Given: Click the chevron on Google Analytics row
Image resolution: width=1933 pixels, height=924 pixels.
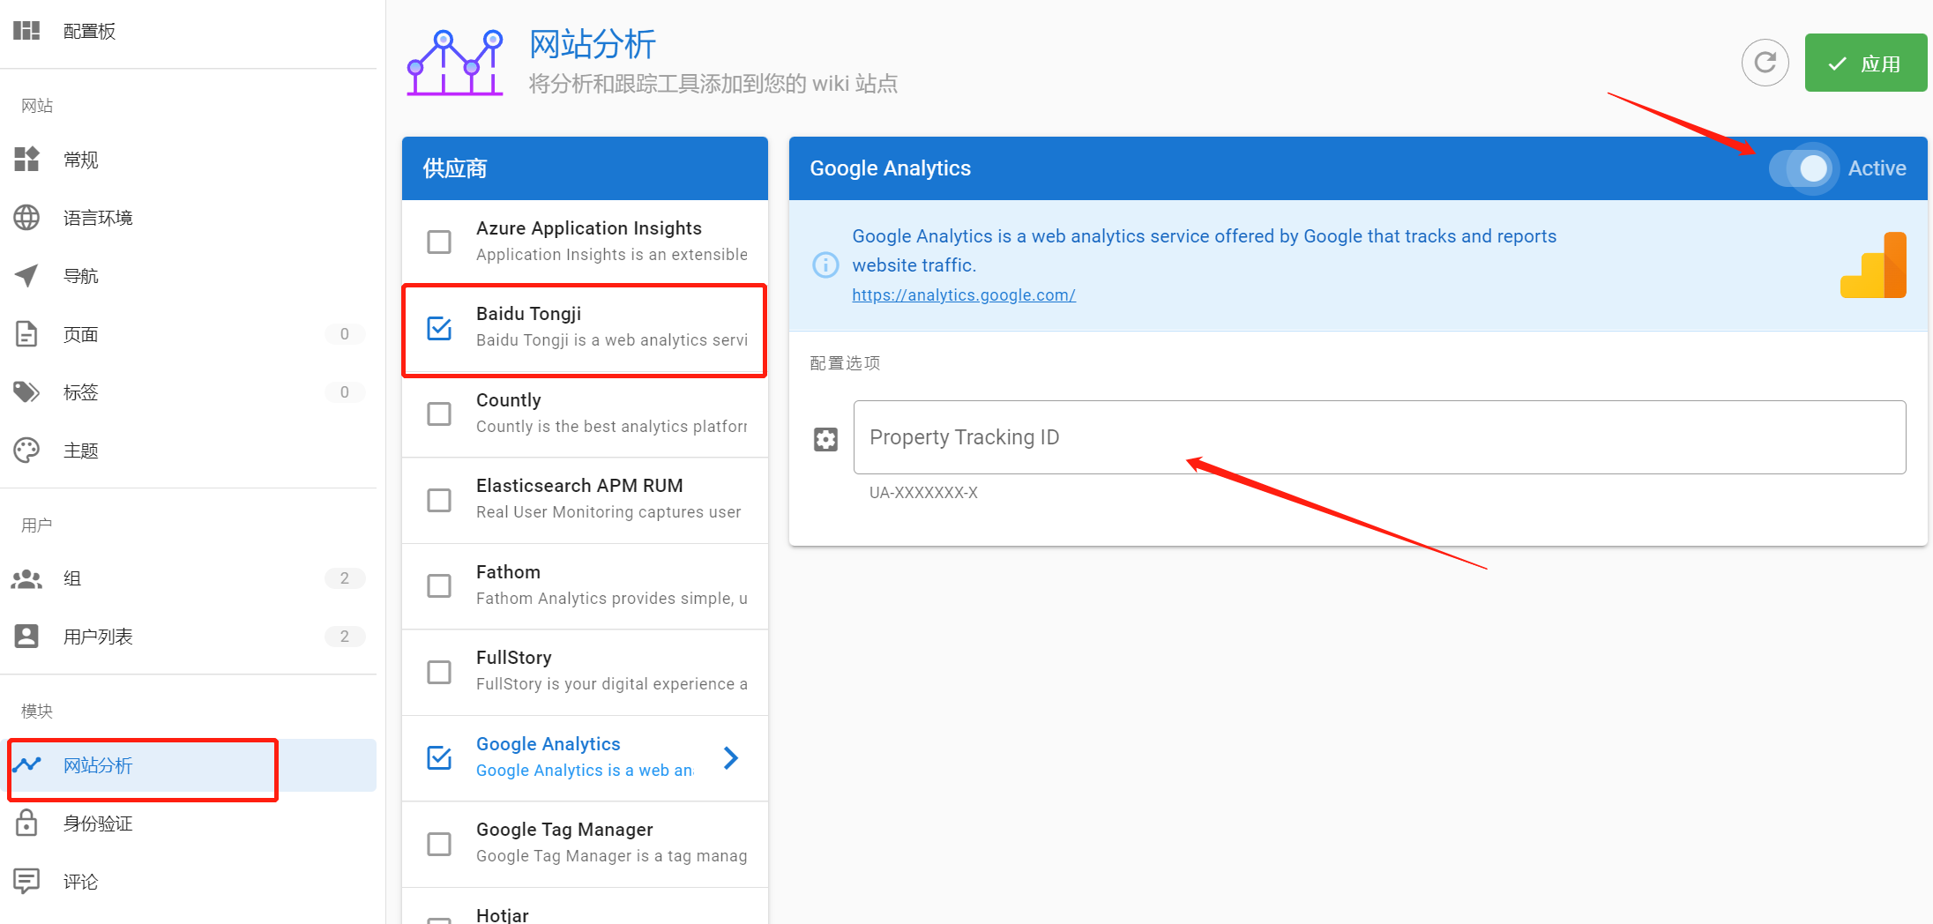Looking at the screenshot, I should click(730, 757).
